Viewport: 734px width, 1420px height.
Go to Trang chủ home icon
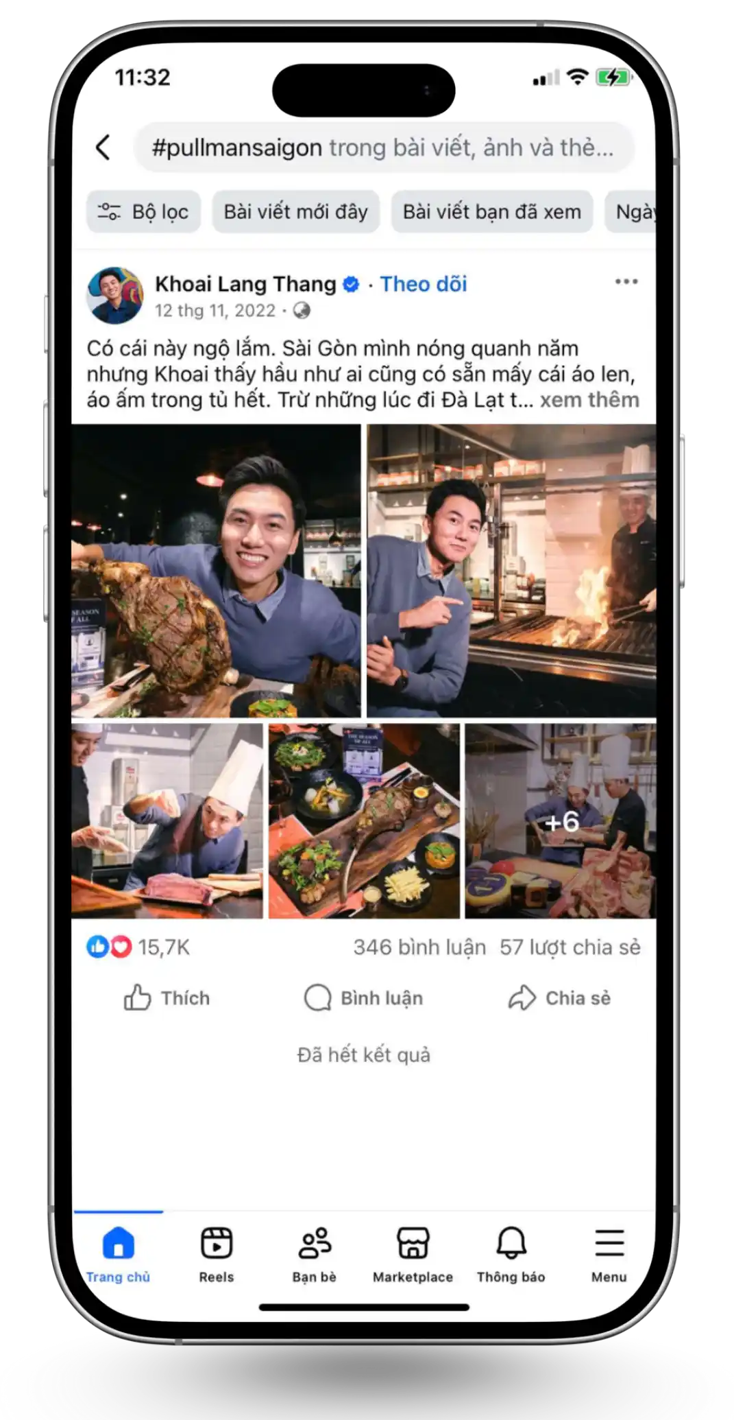point(118,1242)
